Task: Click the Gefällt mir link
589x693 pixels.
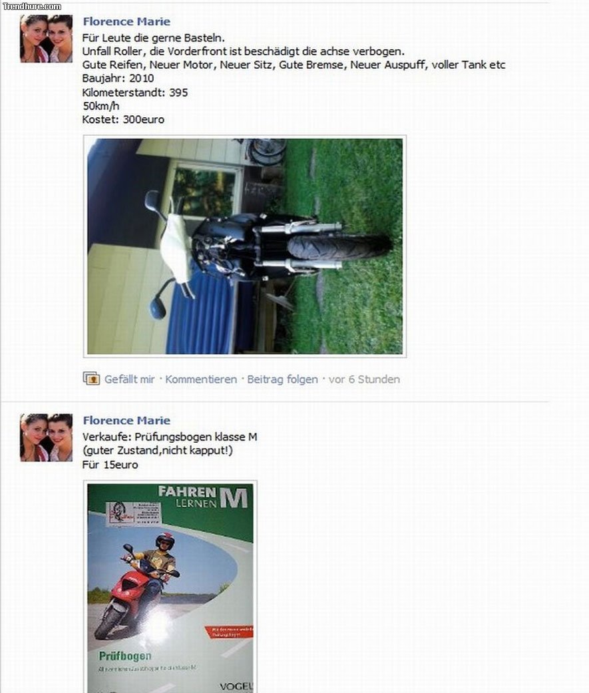Action: 130,379
